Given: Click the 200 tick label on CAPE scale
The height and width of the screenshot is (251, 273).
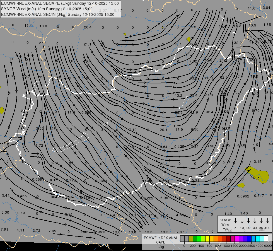Looking at the screenshot, I should [193, 246].
